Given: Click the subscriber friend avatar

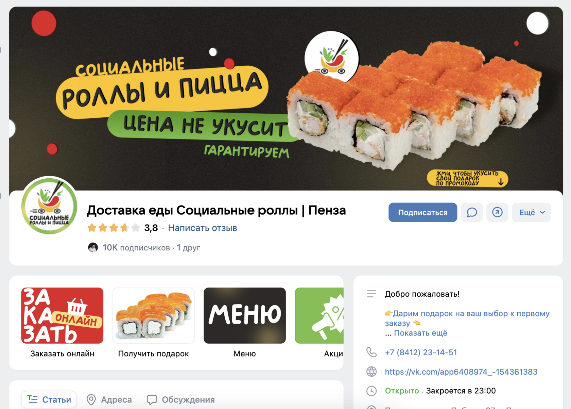Looking at the screenshot, I should coord(93,247).
